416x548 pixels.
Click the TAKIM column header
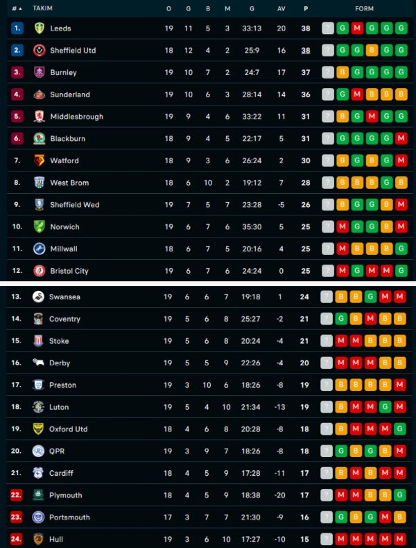(42, 8)
